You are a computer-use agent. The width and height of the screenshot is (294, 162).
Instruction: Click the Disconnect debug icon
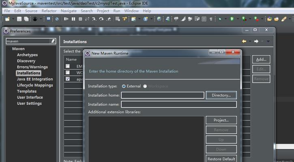(87, 19)
